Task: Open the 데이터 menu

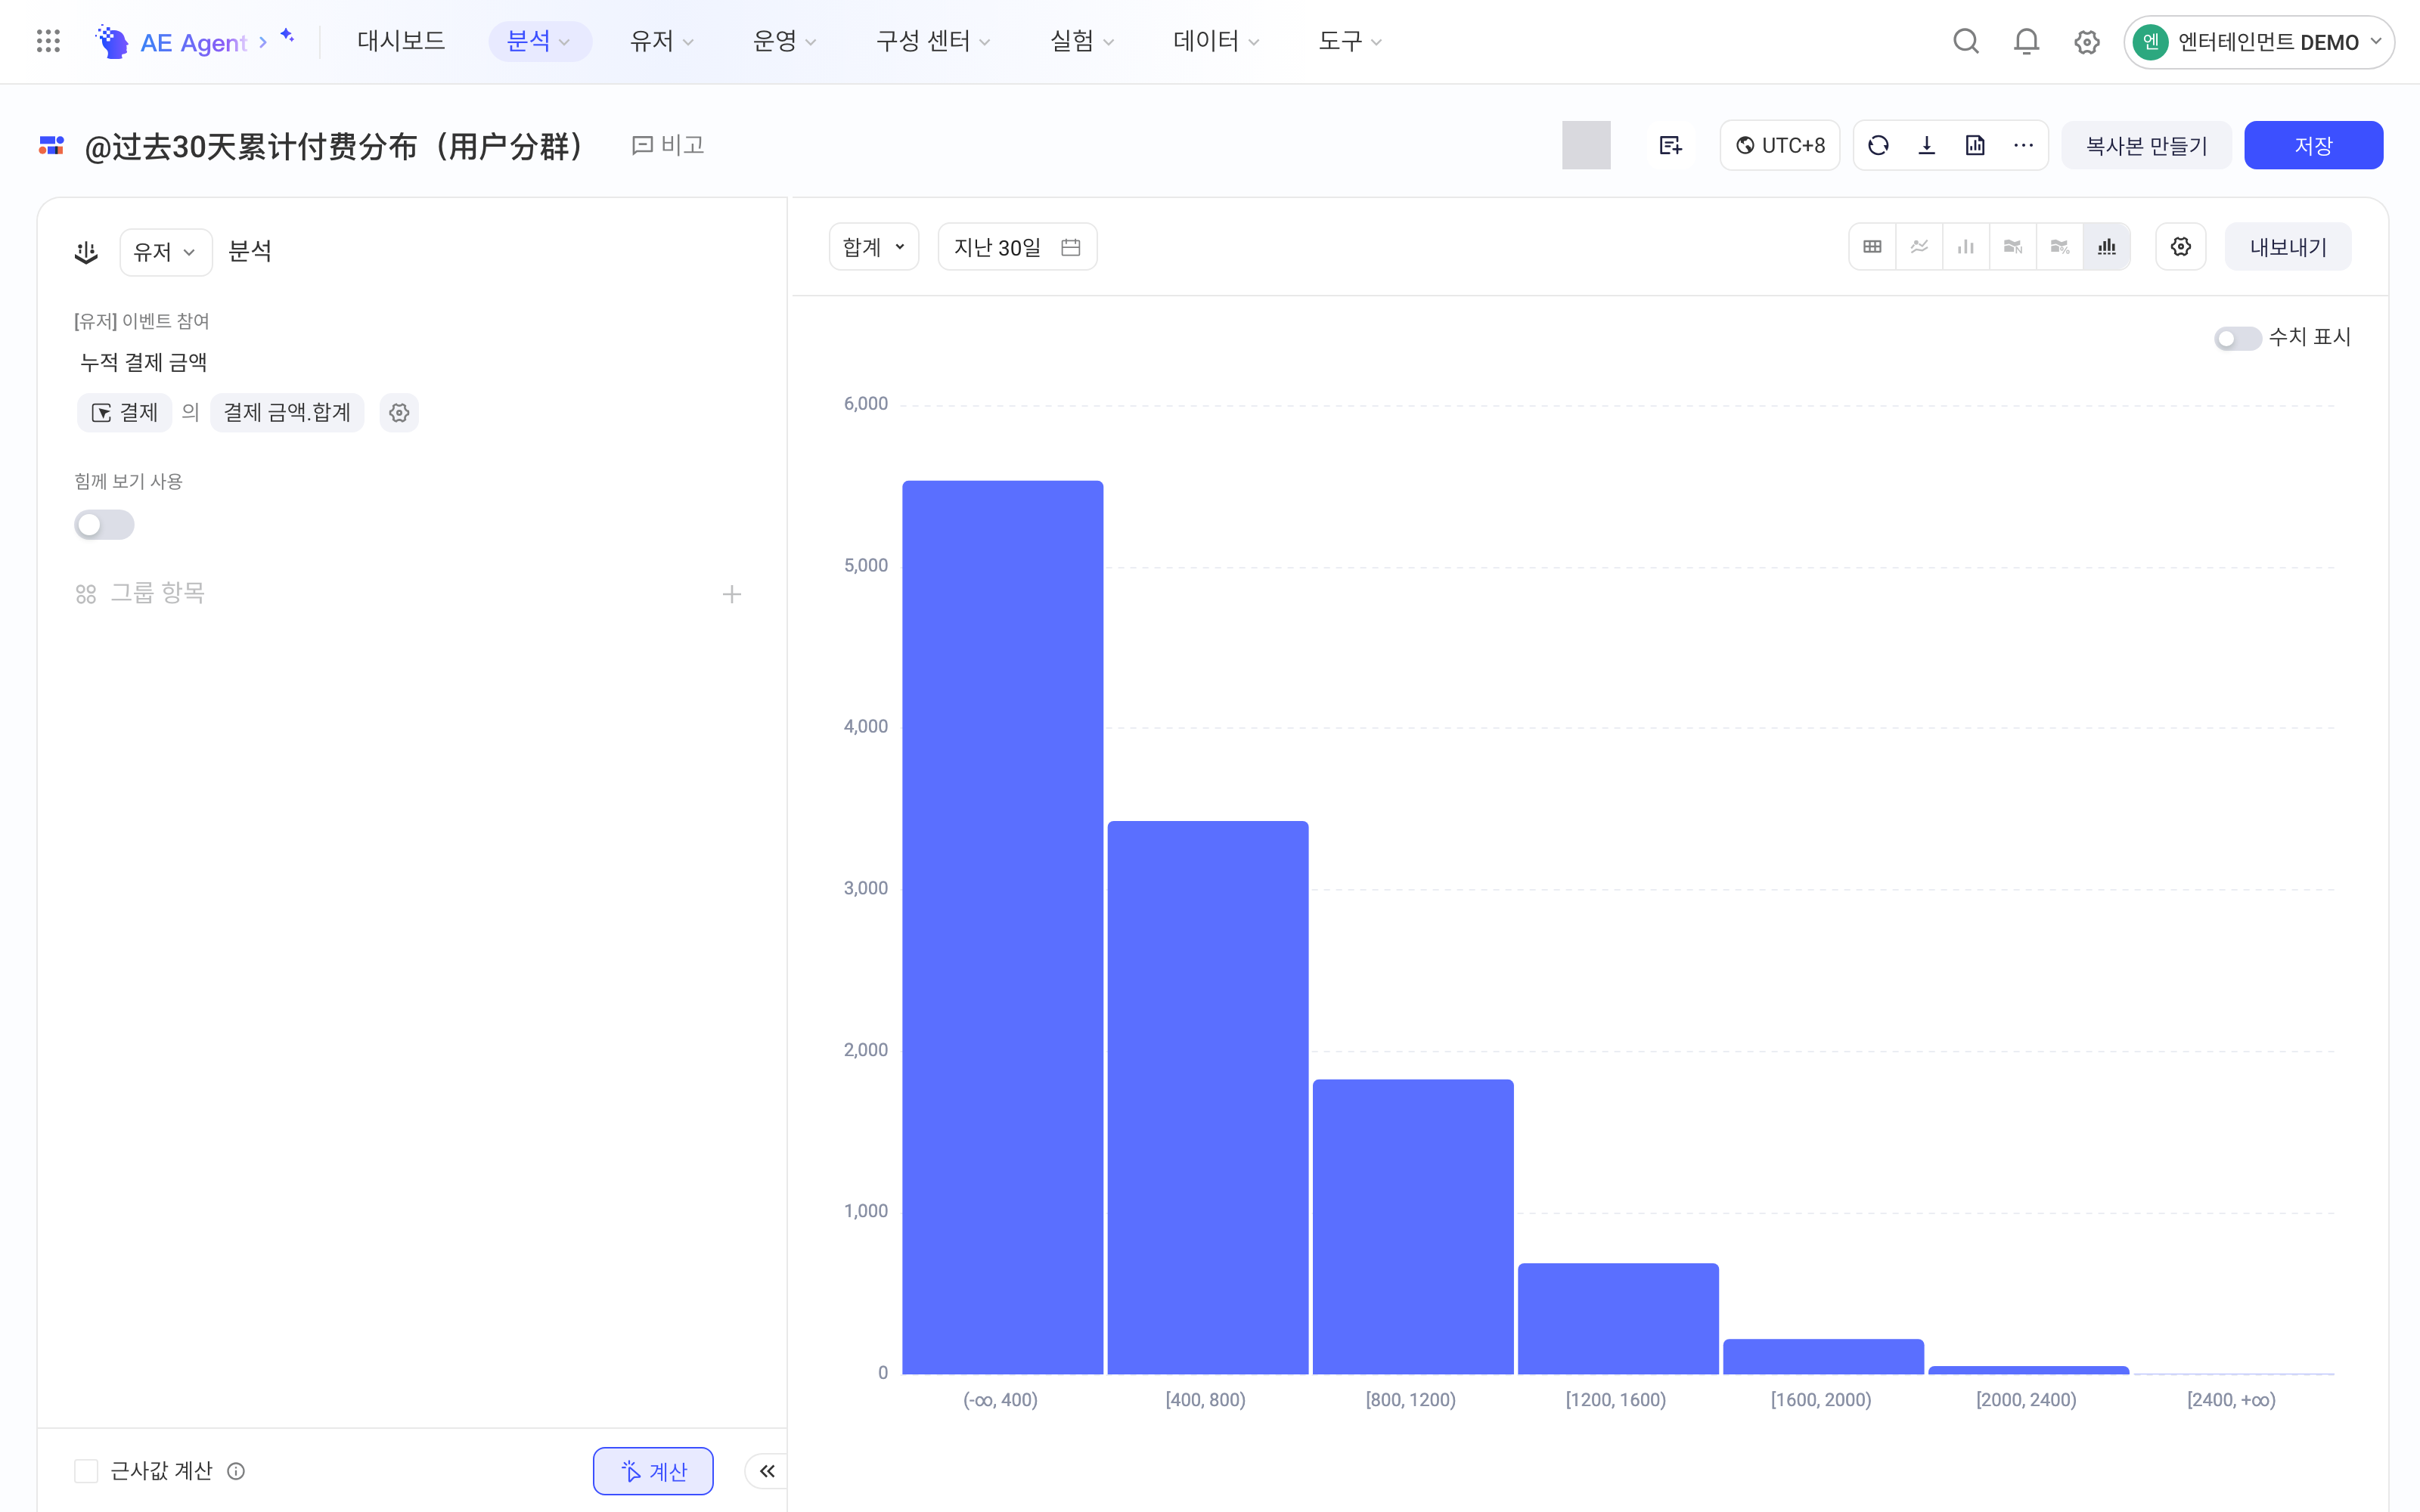Action: pos(1215,41)
